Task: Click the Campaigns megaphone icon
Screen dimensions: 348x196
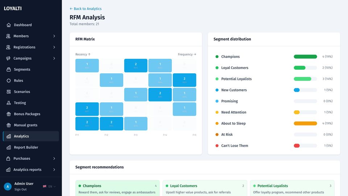Action: pyautogui.click(x=8, y=58)
